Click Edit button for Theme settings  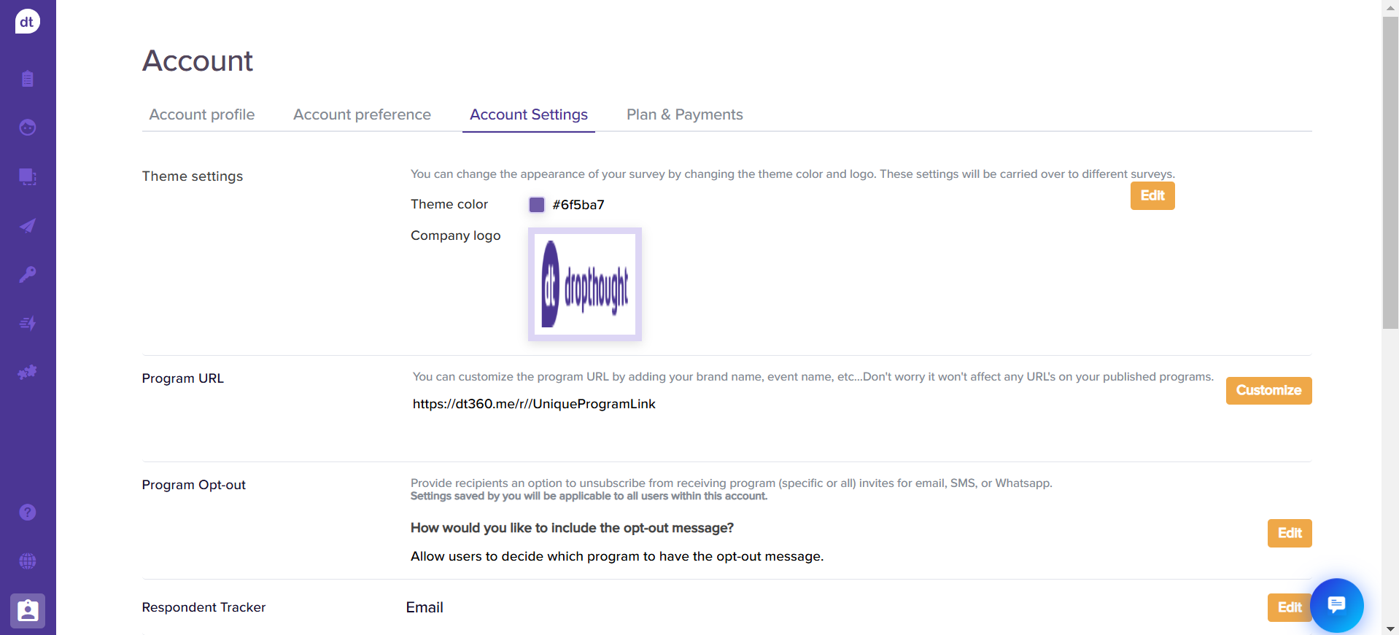pos(1152,195)
